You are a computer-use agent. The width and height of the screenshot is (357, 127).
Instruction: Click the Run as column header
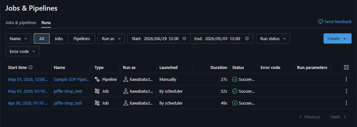pos(129,67)
